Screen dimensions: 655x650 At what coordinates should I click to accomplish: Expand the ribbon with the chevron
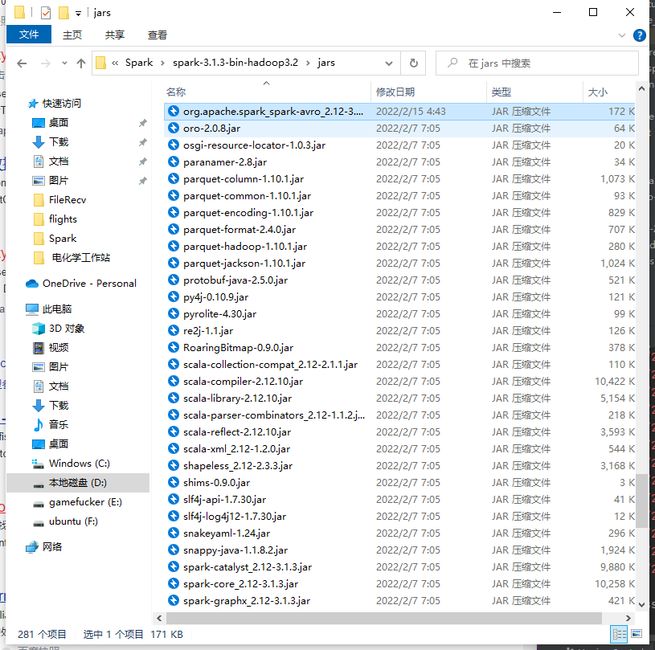point(621,35)
